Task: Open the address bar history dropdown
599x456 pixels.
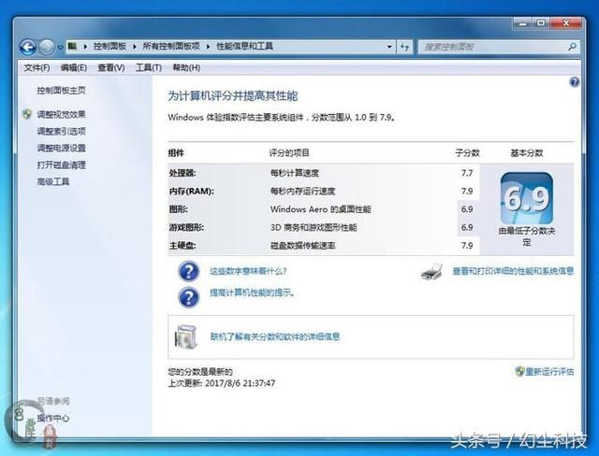Action: pyautogui.click(x=389, y=47)
